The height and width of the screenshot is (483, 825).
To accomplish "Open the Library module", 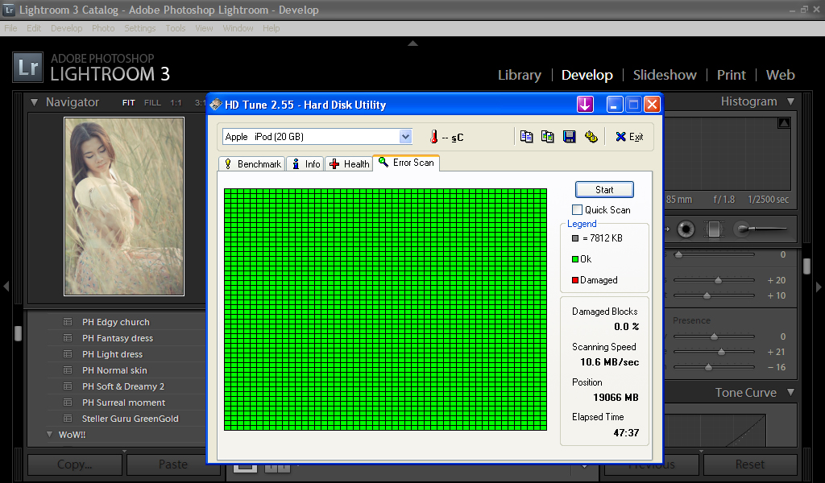I will click(519, 75).
